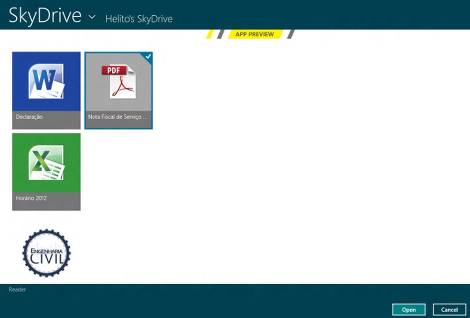Image resolution: width=470 pixels, height=318 pixels.
Task: Click the SkyDrive title heading
Action: 45,15
